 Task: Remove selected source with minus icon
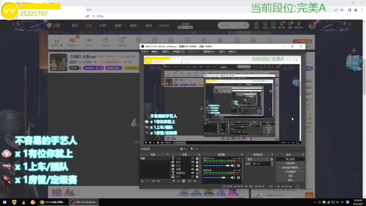[x=178, y=181]
